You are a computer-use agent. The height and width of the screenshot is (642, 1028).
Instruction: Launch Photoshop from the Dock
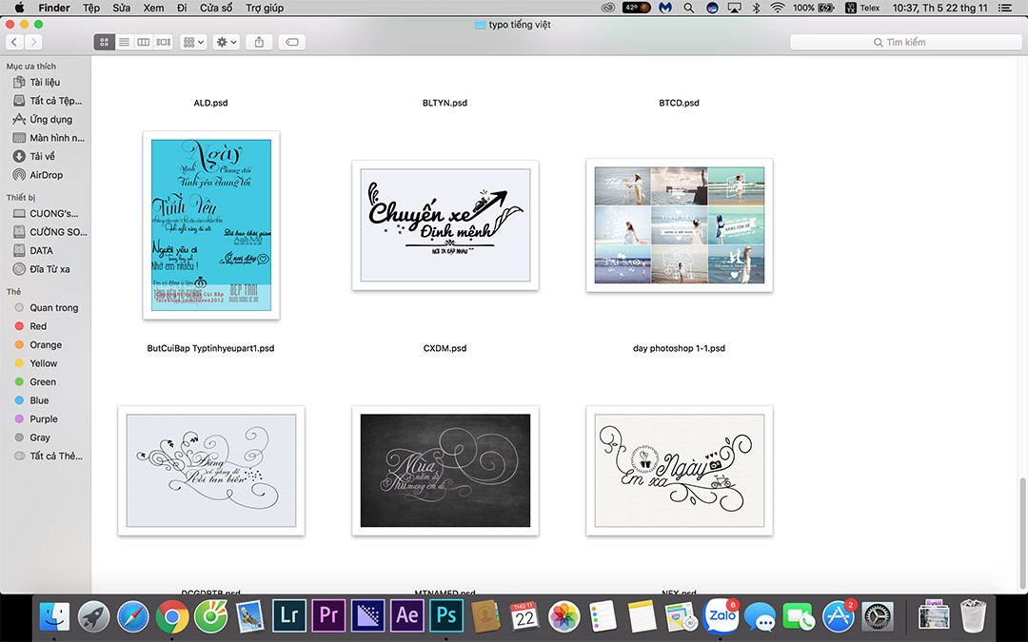(x=446, y=615)
